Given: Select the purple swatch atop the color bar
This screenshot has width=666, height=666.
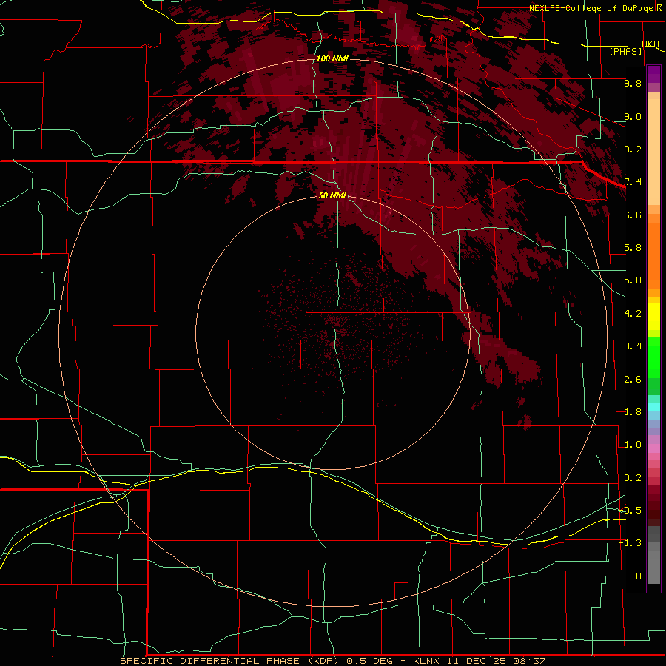Looking at the screenshot, I should 653,74.
